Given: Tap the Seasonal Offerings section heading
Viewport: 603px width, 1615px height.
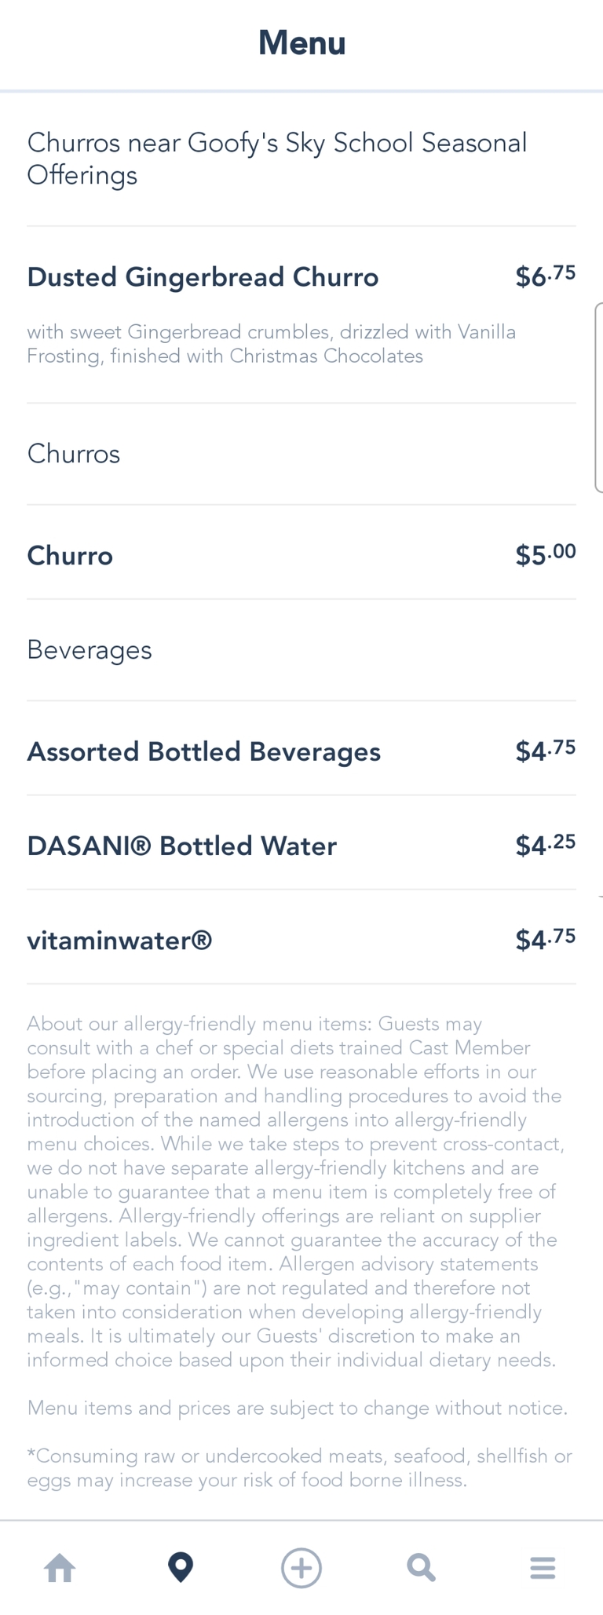Looking at the screenshot, I should pos(276,159).
